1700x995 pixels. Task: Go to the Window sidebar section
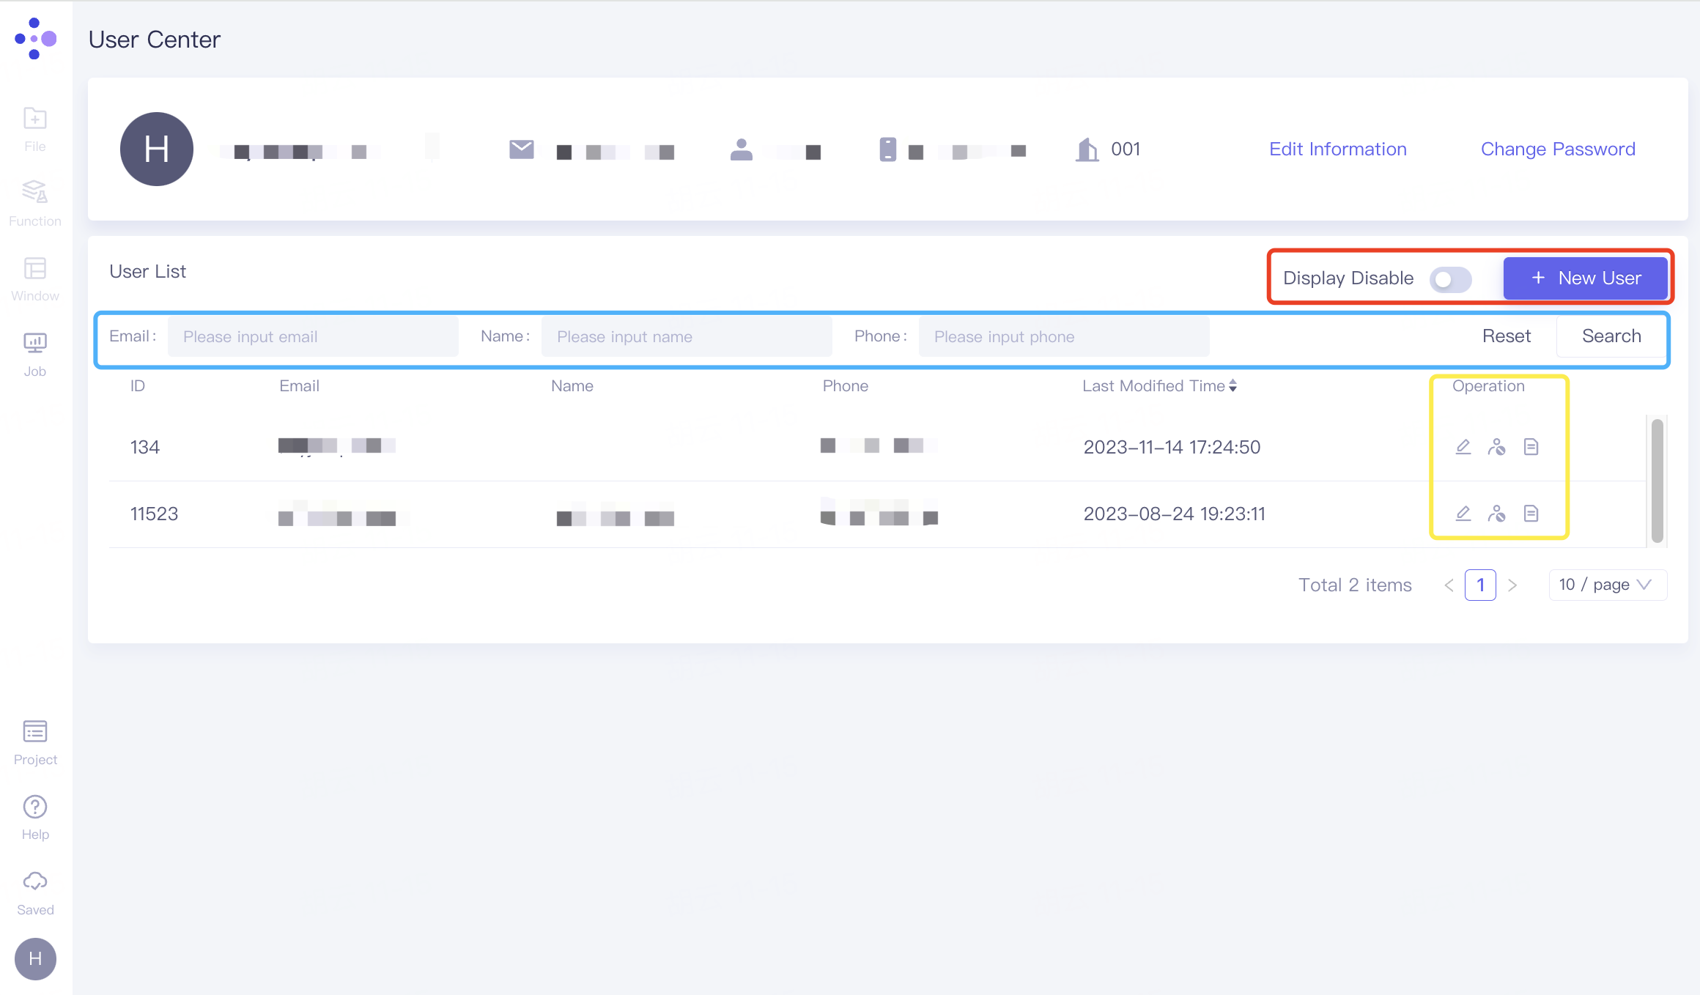(x=34, y=278)
